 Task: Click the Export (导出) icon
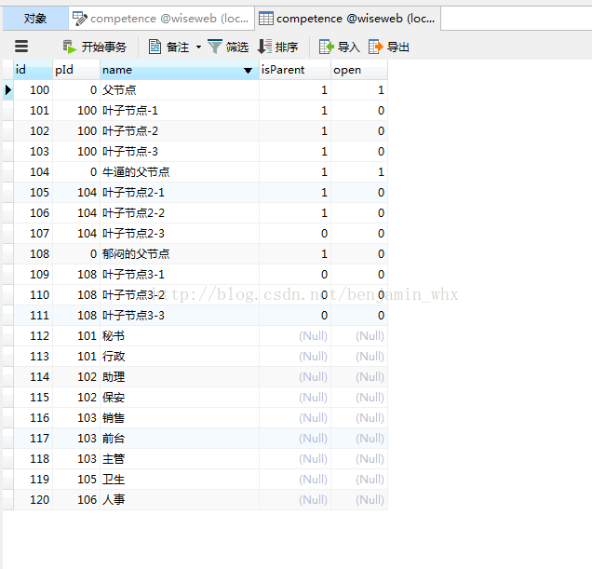(376, 47)
